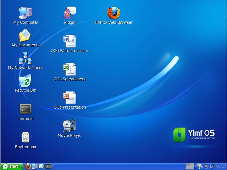Click the keys icon in system tray
Screen dimensions: 227x170
coord(200,166)
